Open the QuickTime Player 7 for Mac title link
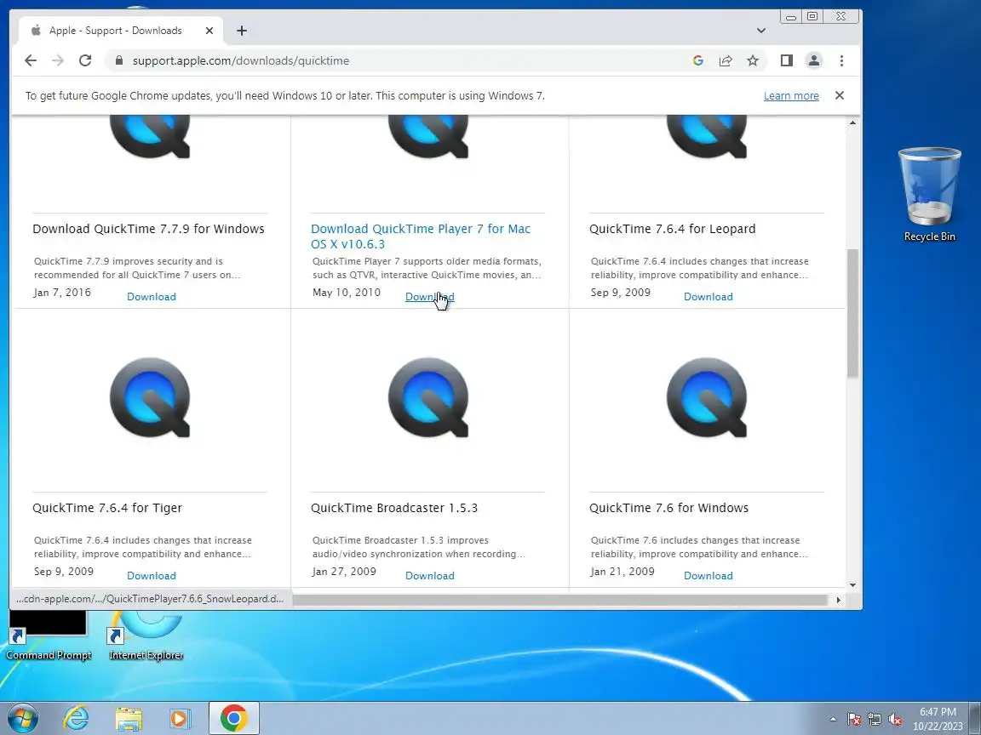The image size is (981, 735). [x=421, y=236]
